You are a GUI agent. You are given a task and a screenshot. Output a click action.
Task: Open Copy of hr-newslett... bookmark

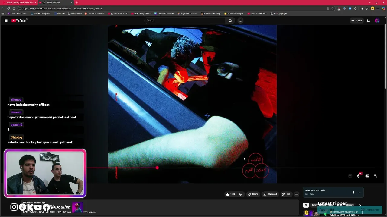click(164, 14)
